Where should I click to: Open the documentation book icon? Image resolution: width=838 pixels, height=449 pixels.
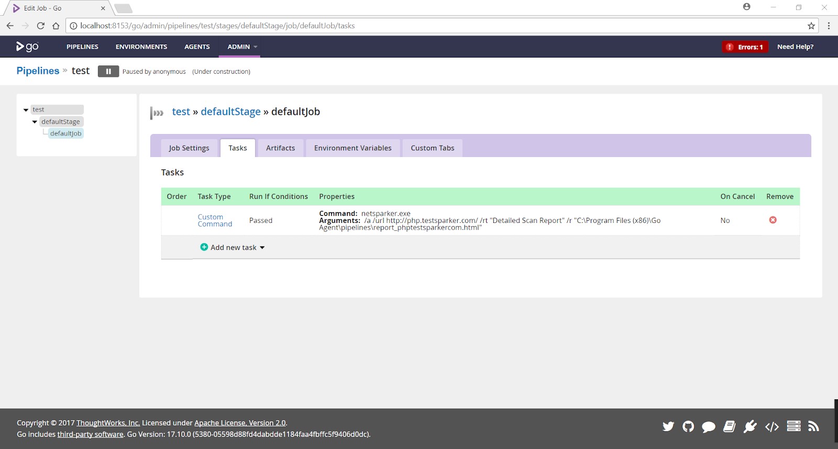[730, 426]
